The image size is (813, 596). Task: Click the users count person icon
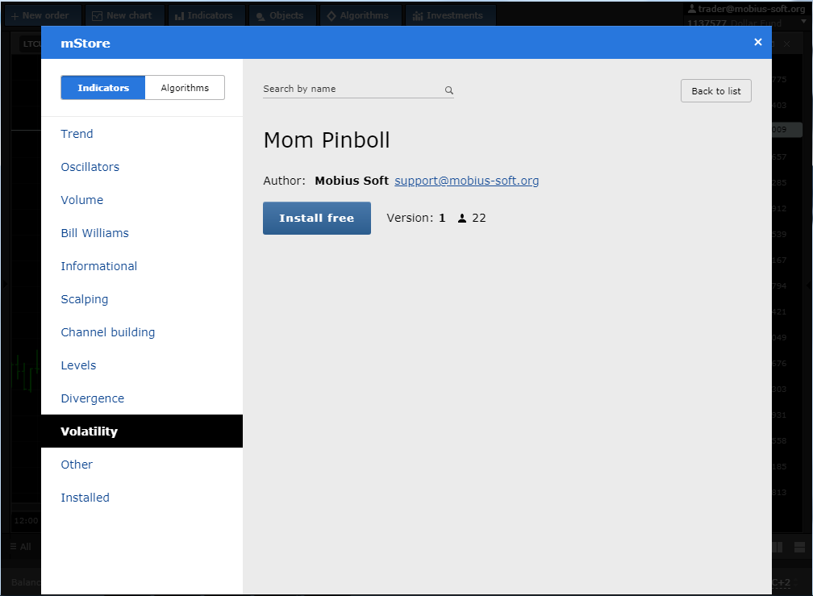tap(462, 219)
